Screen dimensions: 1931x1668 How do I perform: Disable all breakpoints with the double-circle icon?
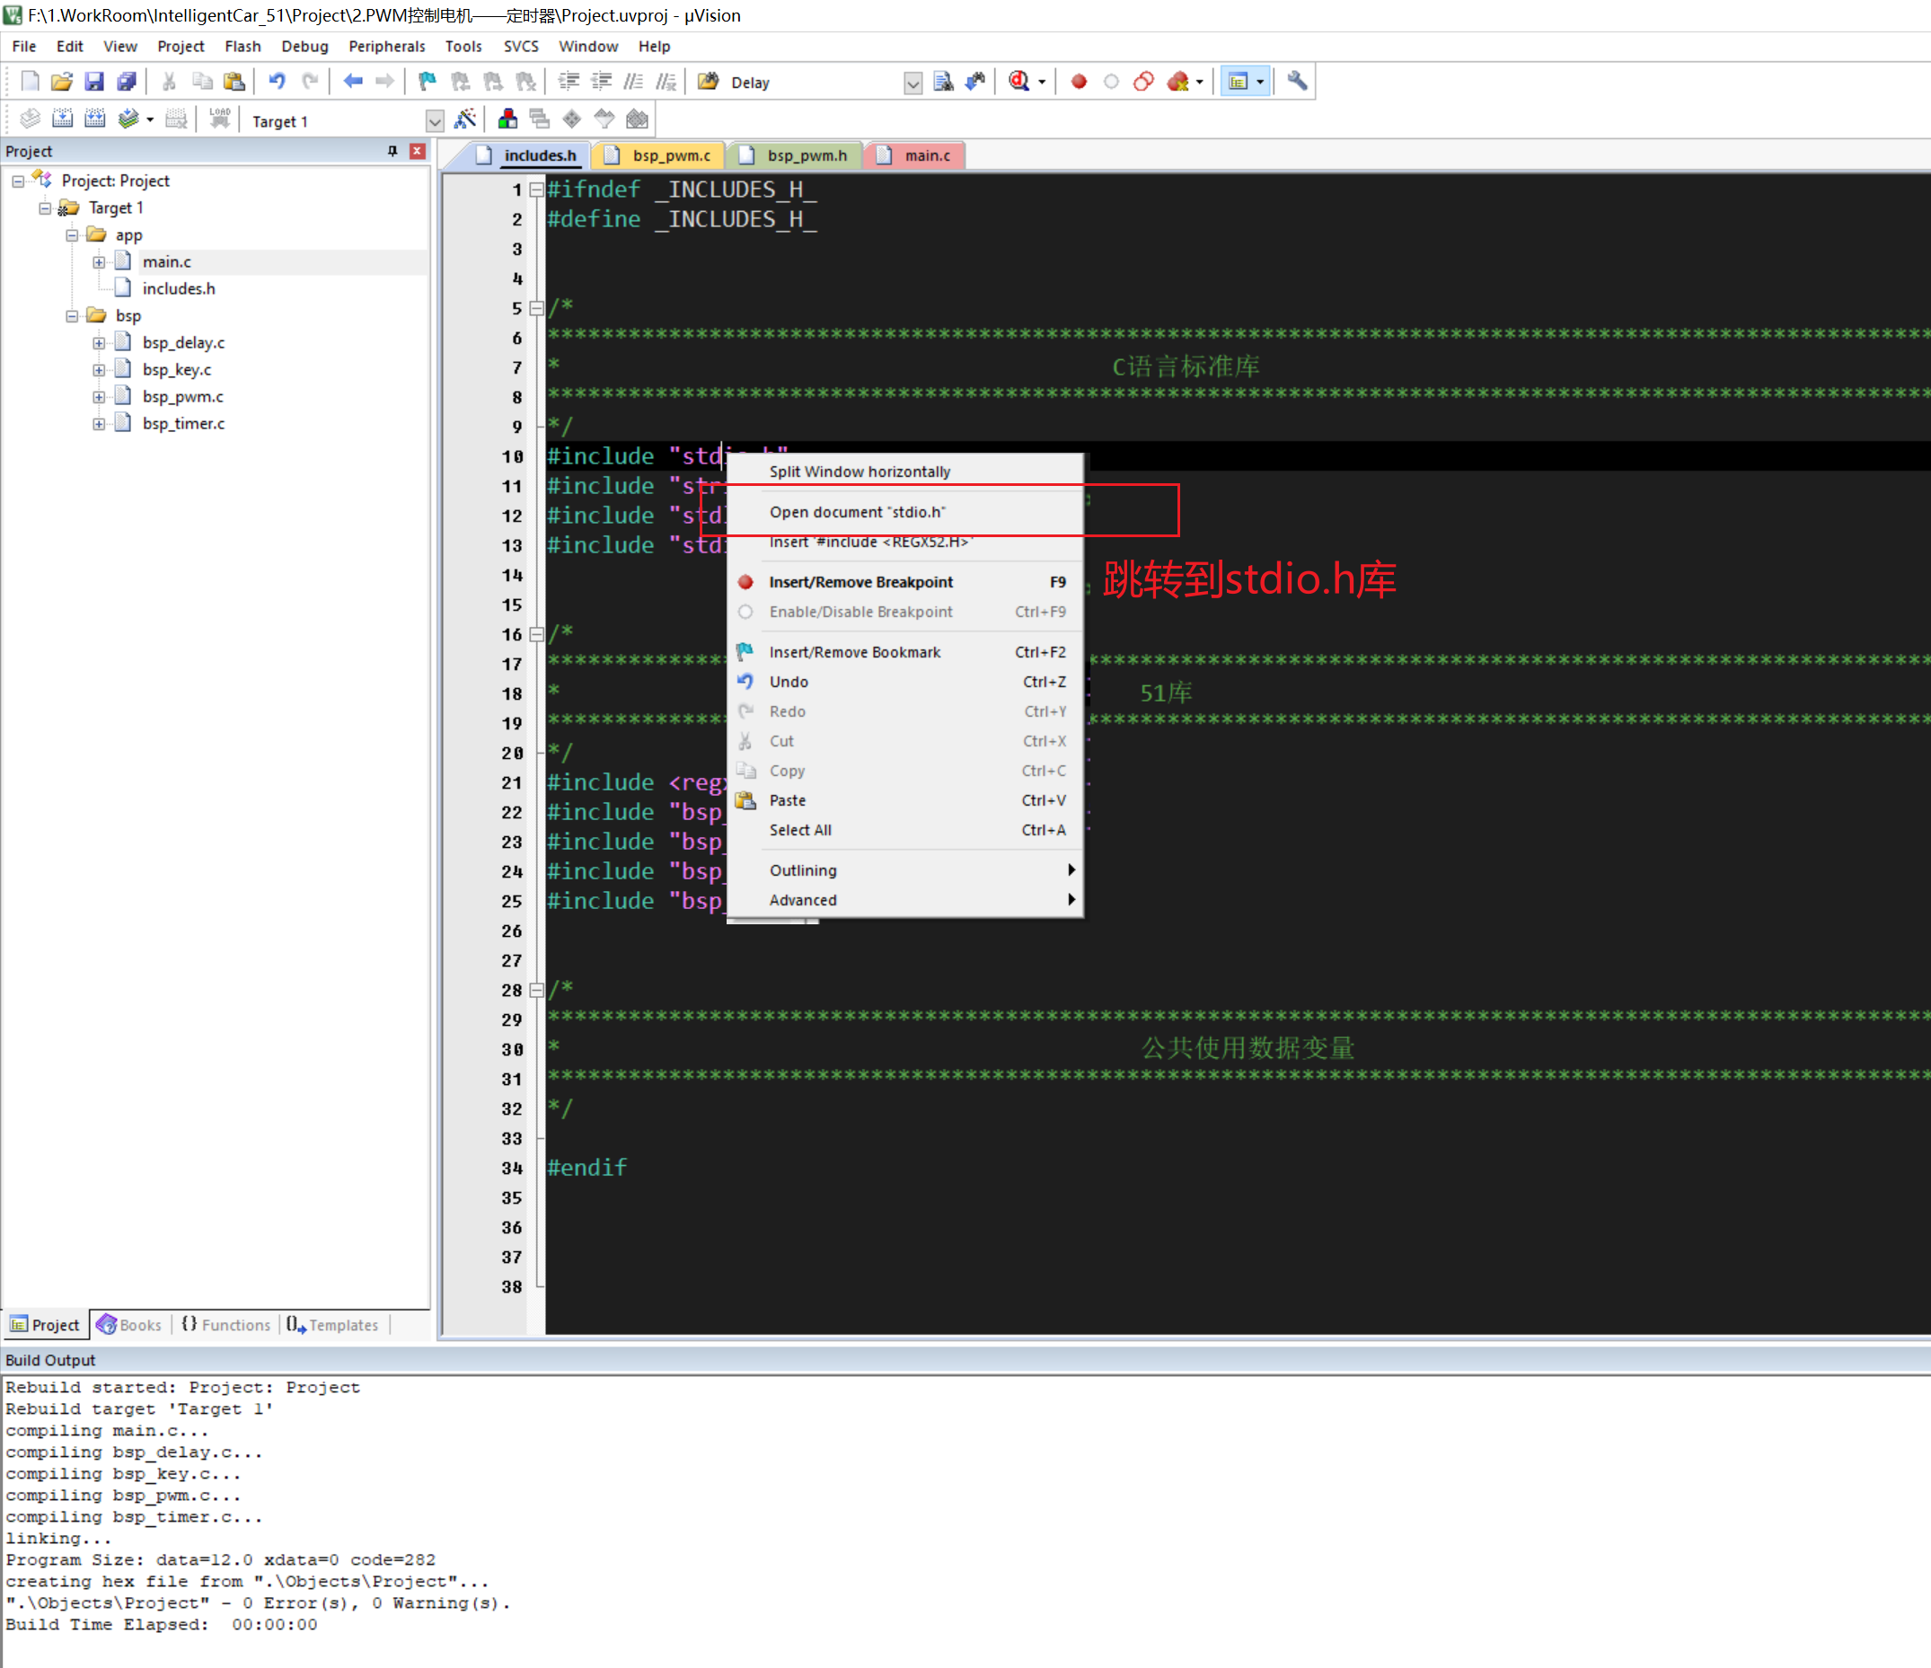[x=1143, y=82]
